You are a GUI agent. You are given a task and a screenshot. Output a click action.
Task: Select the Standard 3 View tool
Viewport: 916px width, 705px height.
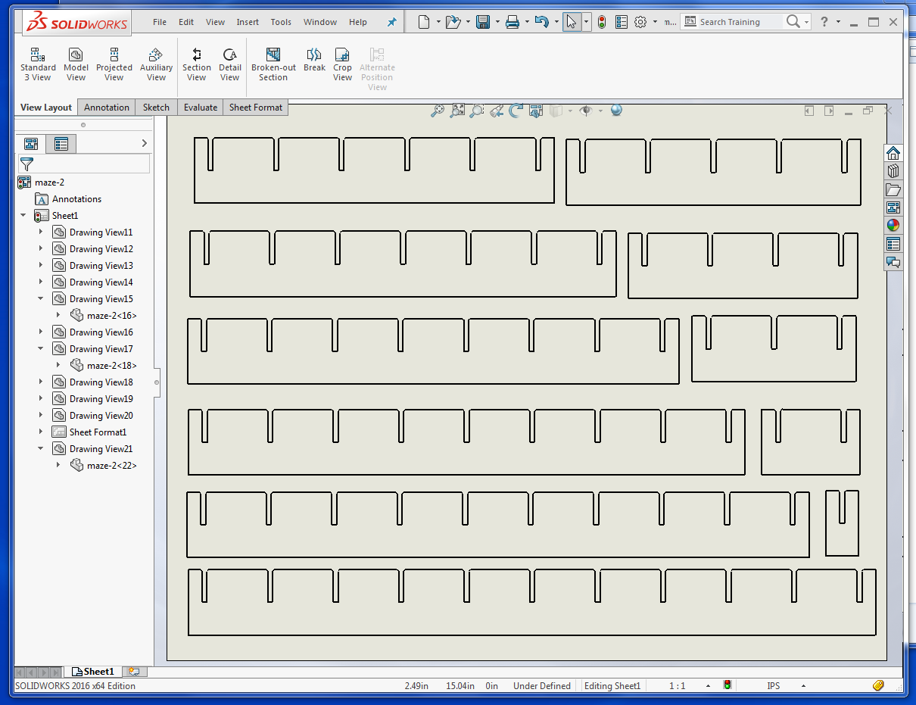(x=38, y=64)
